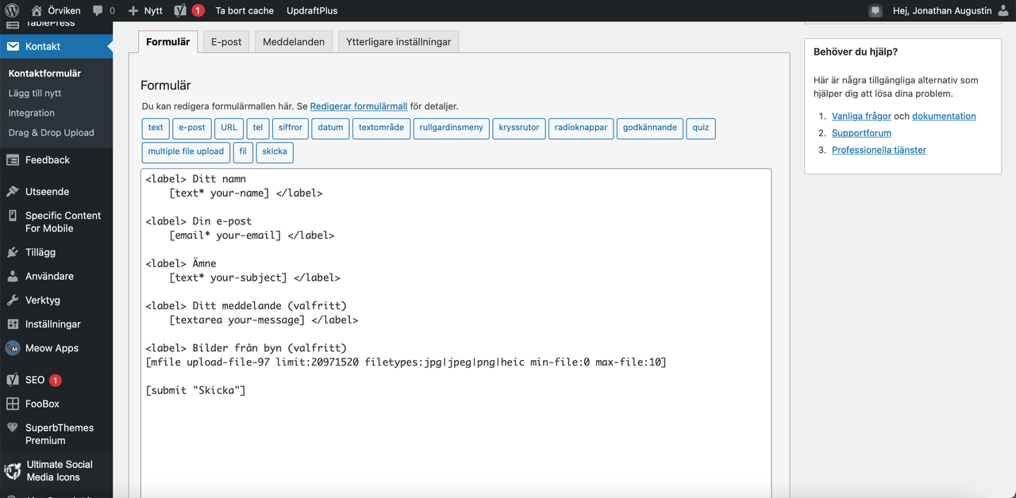Click the SEO red notification badge
Screen dimensions: 1016x498
[x=55, y=381]
